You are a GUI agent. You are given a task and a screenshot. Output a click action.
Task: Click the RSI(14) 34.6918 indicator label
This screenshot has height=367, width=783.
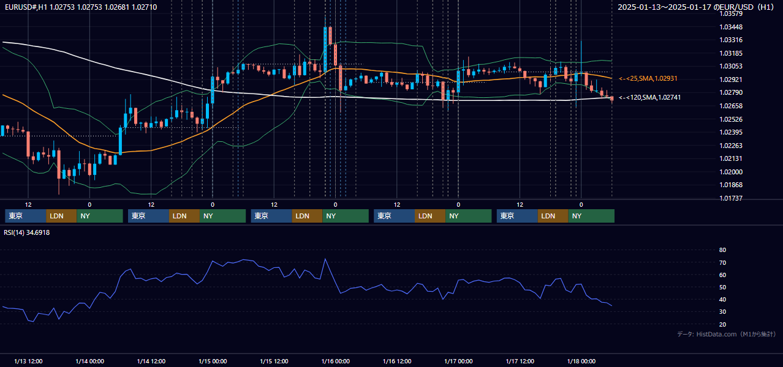tap(27, 232)
